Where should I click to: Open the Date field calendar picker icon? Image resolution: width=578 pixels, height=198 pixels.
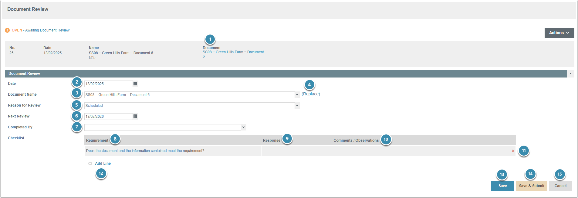pos(135,84)
